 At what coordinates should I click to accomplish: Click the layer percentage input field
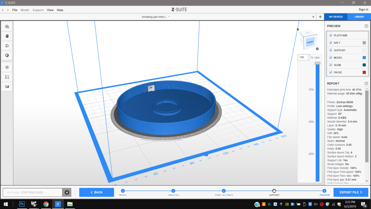(303, 57)
